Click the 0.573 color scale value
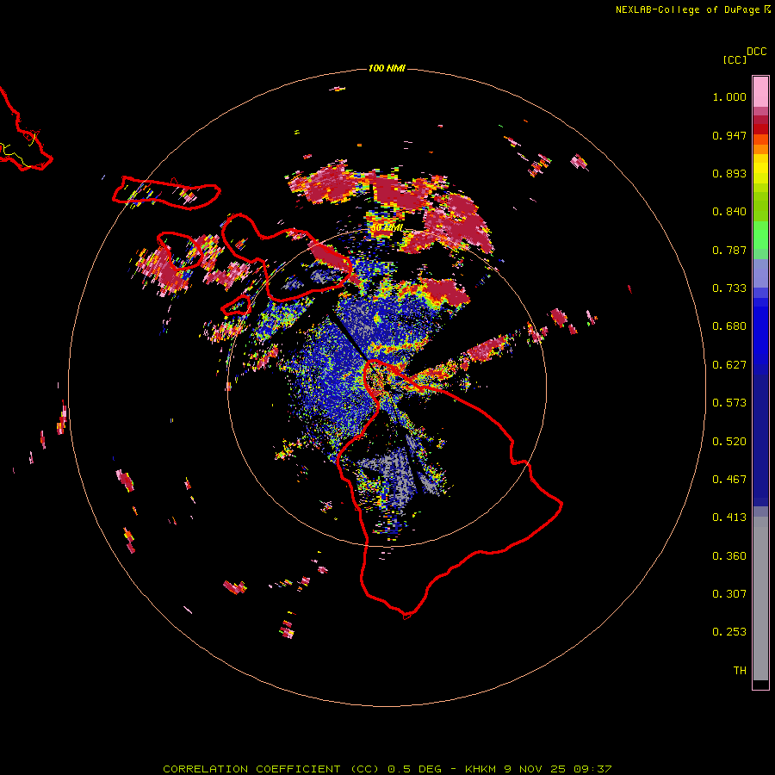 tap(729, 403)
